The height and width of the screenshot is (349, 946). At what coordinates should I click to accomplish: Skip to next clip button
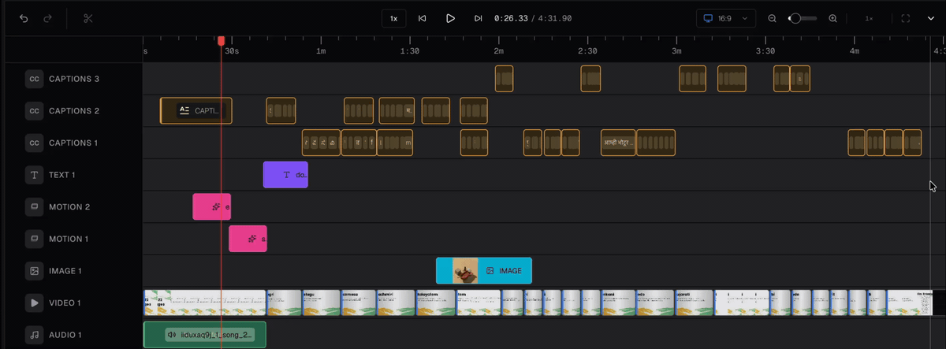point(478,18)
